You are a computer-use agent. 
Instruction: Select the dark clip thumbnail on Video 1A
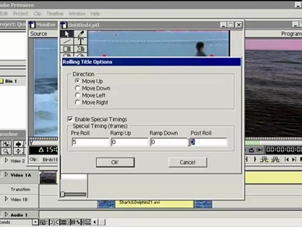(x=48, y=177)
